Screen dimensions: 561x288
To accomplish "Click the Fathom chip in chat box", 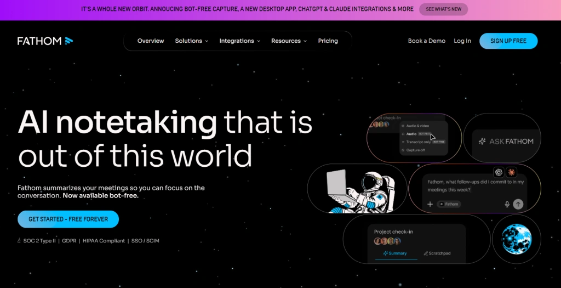I will click(449, 204).
